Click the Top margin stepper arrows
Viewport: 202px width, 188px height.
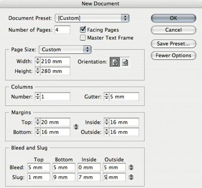tap(38, 122)
